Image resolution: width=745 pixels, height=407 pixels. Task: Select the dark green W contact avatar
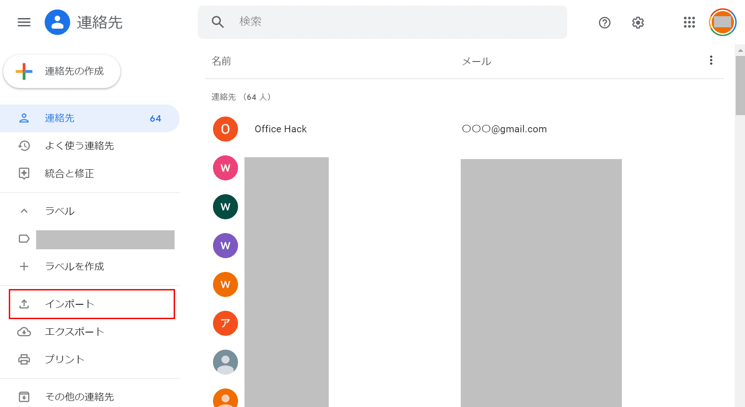point(225,207)
